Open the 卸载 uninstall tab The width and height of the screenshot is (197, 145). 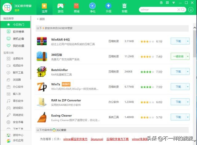pos(124,8)
